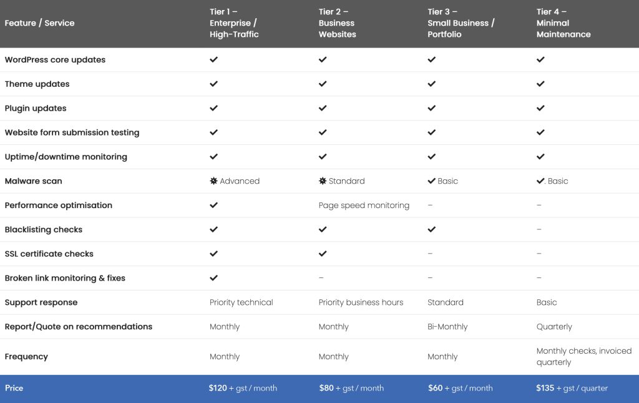The image size is (639, 403).
Task: Click Tier 1 checkmark for WordPress core updates
Action: [x=213, y=60]
